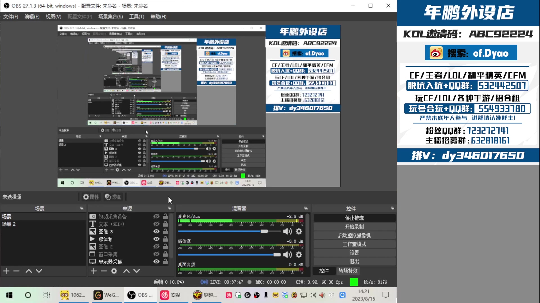Click the 开始录制 button
540x303 pixels.
click(x=354, y=227)
